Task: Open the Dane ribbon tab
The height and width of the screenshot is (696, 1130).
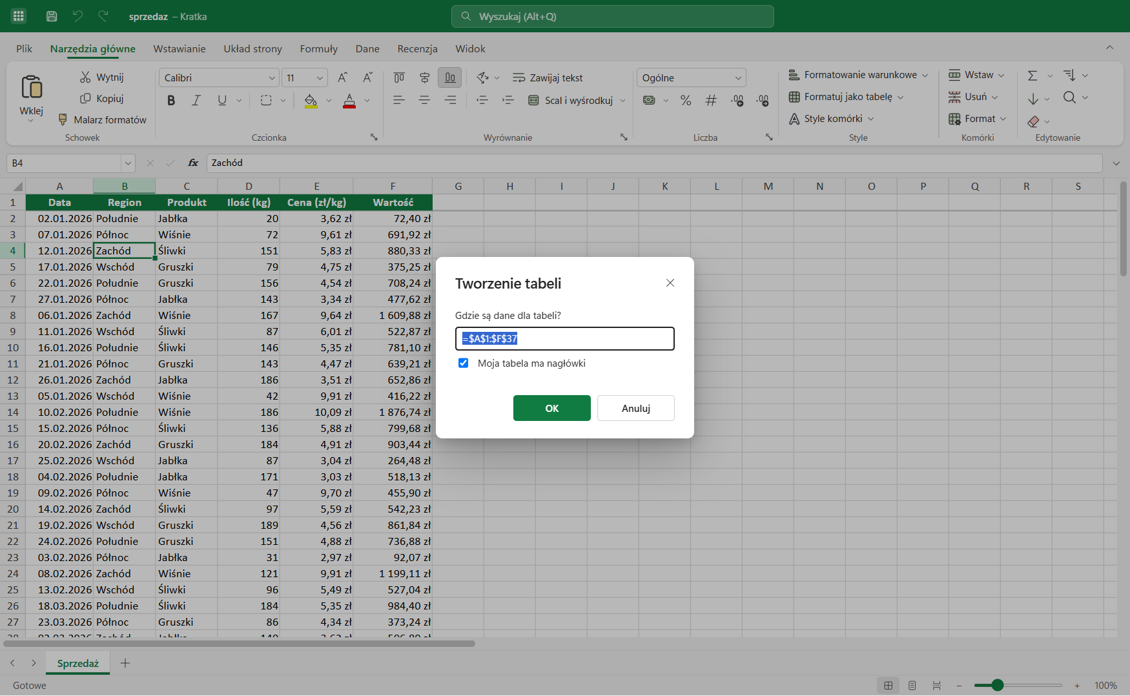Action: [367, 49]
